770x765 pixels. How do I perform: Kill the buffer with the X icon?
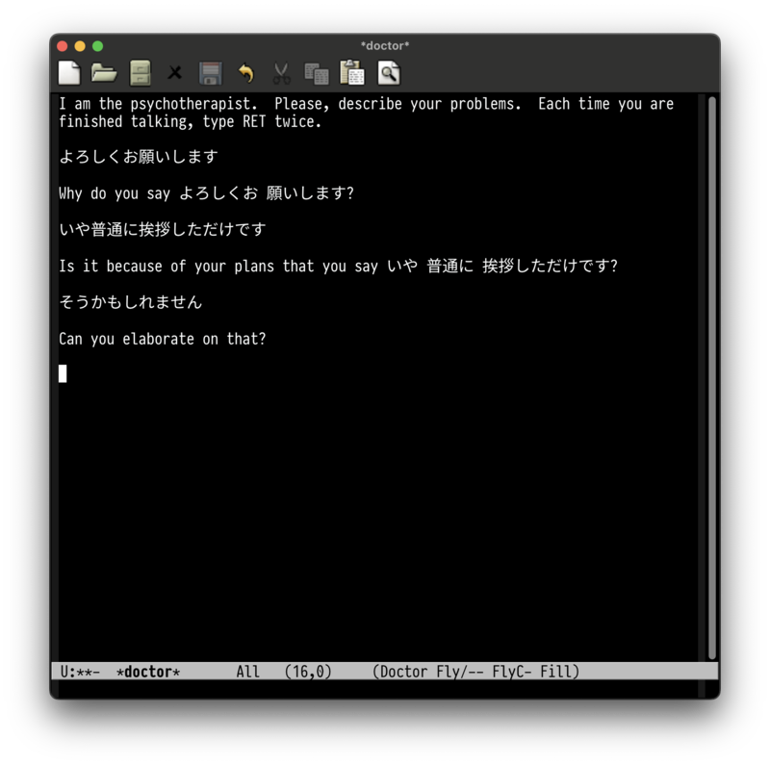point(174,73)
